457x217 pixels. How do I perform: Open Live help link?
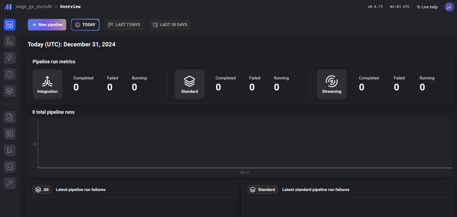(427, 7)
